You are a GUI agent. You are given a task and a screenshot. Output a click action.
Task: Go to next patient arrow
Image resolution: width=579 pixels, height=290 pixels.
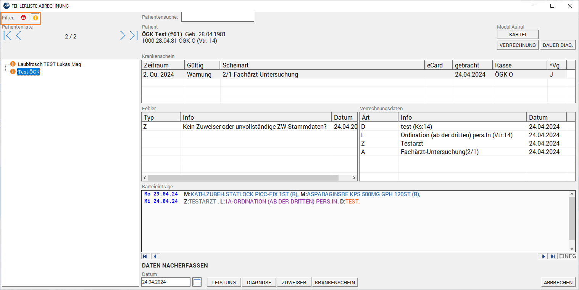(123, 36)
